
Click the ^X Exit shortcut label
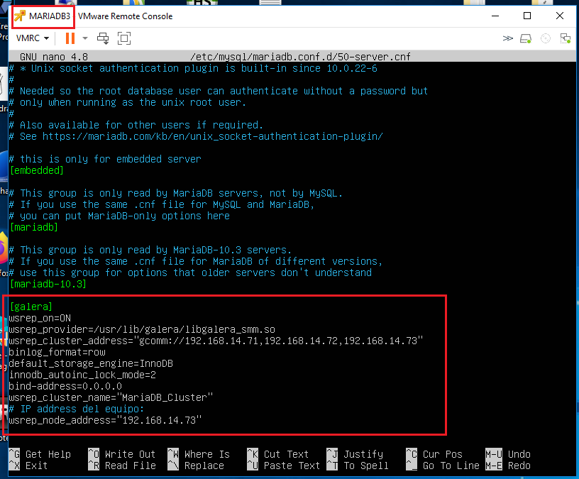coord(30,466)
